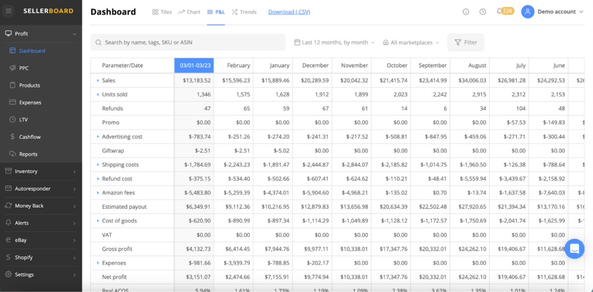
Task: Click the Filter button
Action: pos(466,42)
